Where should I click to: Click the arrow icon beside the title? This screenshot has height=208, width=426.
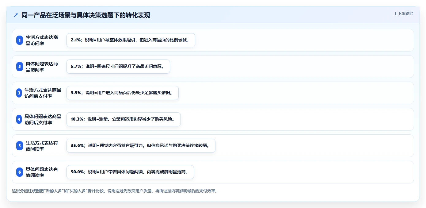(x=16, y=15)
